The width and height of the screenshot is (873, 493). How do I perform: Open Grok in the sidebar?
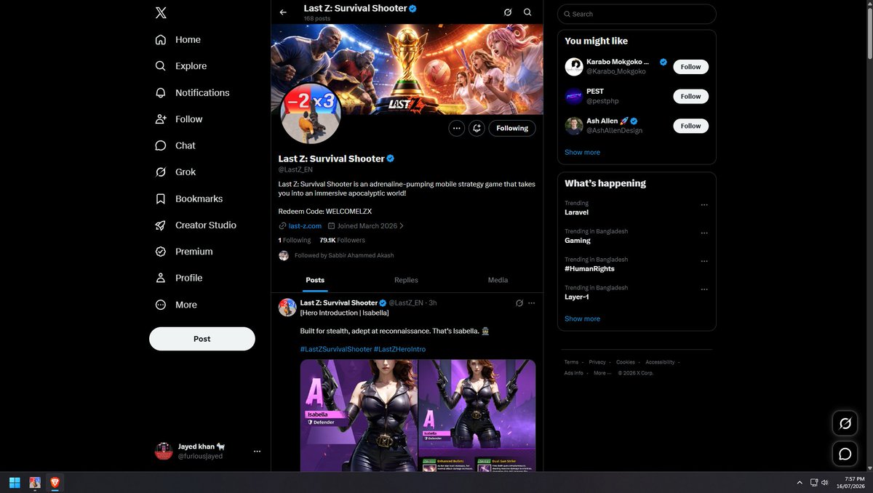[x=175, y=172]
